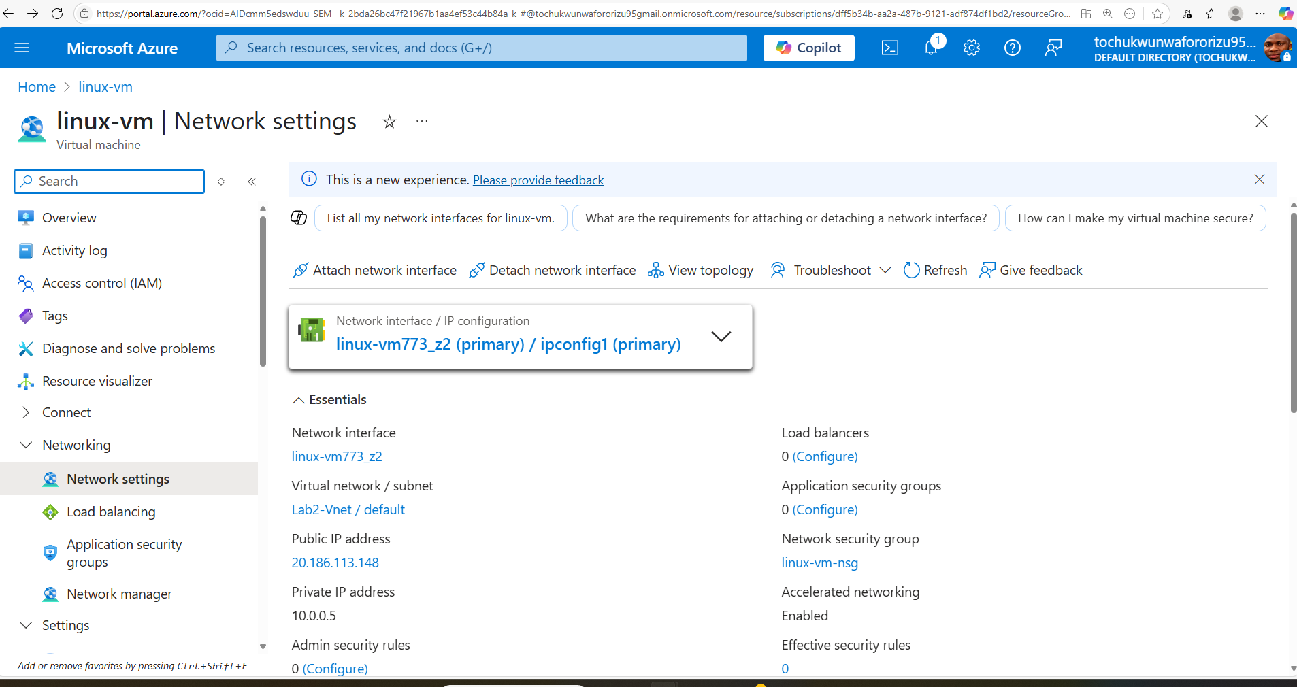Click the info icon in the banner
Screen dimensions: 1297x687
309,179
